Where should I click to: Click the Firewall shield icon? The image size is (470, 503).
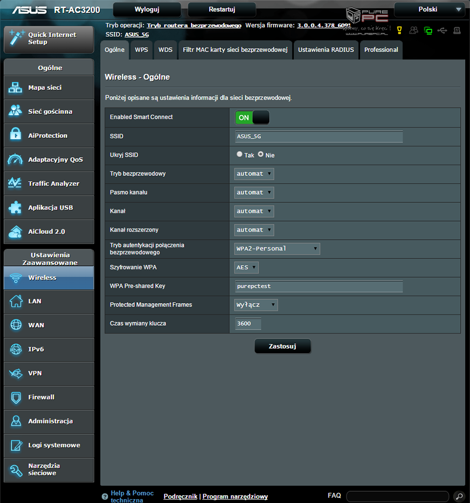(16, 397)
